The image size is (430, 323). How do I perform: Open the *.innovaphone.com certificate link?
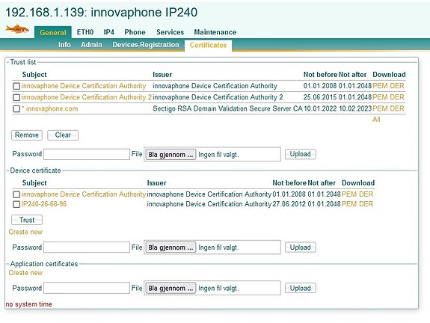(x=49, y=108)
